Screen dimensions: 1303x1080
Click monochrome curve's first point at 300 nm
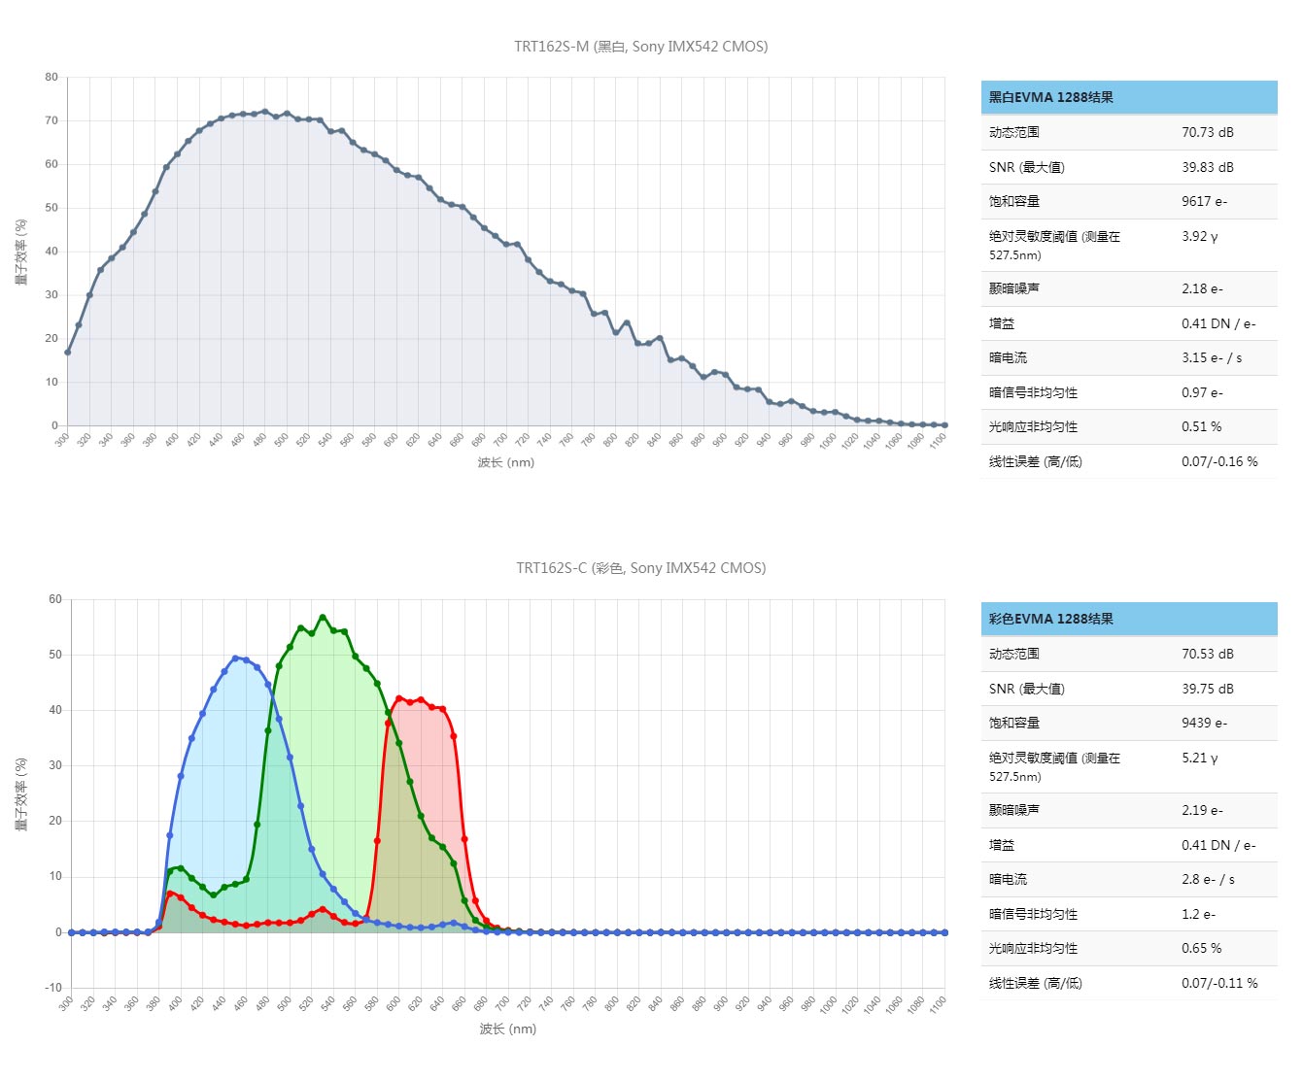[x=67, y=352]
